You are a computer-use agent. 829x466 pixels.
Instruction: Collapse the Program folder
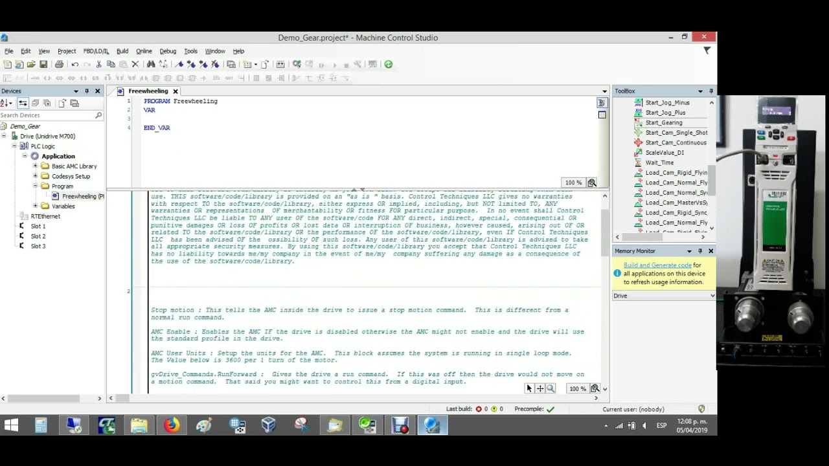36,186
